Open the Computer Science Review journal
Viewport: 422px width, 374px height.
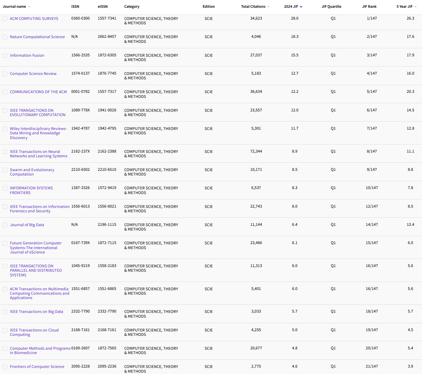[x=33, y=73]
